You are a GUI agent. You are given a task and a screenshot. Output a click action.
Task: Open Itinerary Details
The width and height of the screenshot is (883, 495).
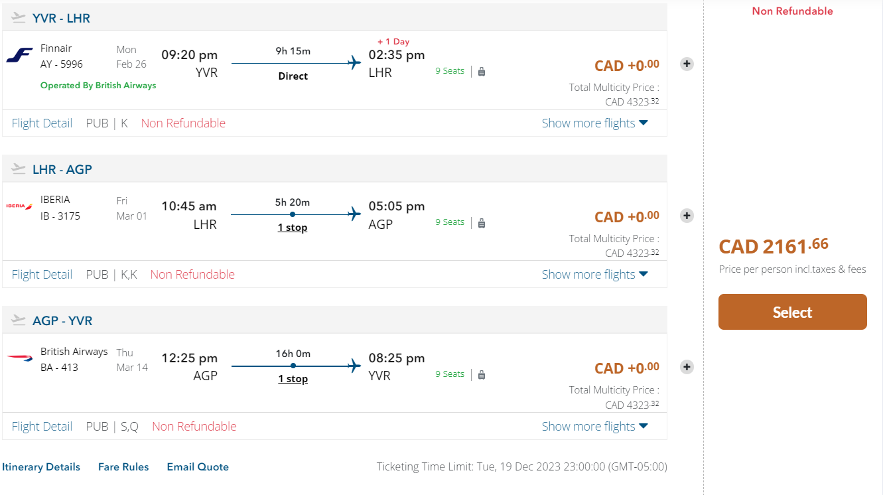[x=41, y=467]
